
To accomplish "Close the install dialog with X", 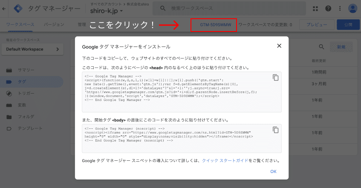I will pyautogui.click(x=279, y=46).
